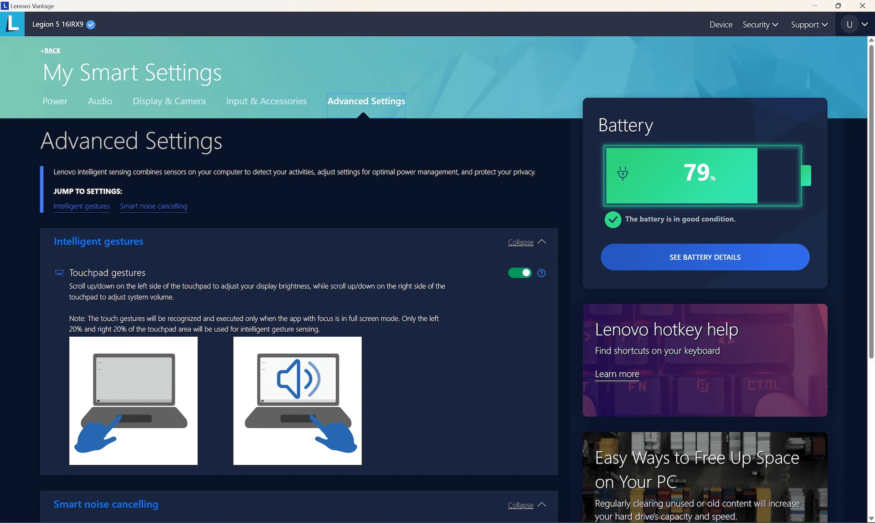This screenshot has width=875, height=523.
Task: Click the scrollbar up arrow
Action: 871,40
